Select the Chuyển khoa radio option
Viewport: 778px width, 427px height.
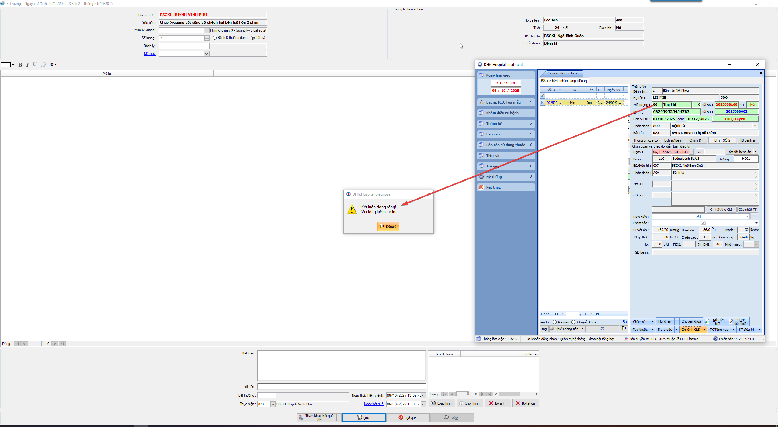574,322
